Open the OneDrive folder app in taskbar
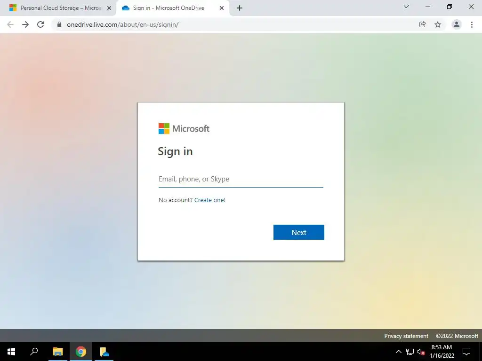 point(104,352)
